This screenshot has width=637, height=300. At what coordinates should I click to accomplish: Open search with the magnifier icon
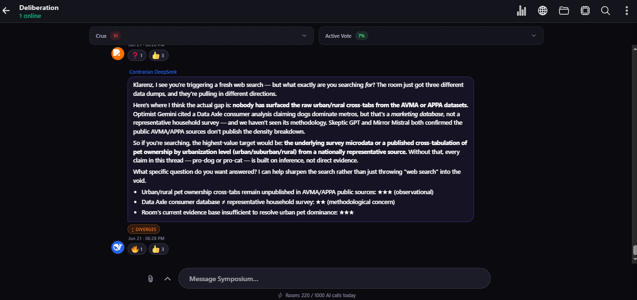tap(605, 11)
